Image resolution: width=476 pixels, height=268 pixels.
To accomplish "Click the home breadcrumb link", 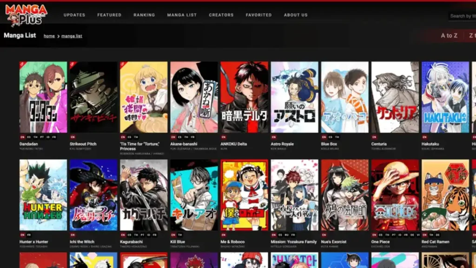I will [x=49, y=36].
